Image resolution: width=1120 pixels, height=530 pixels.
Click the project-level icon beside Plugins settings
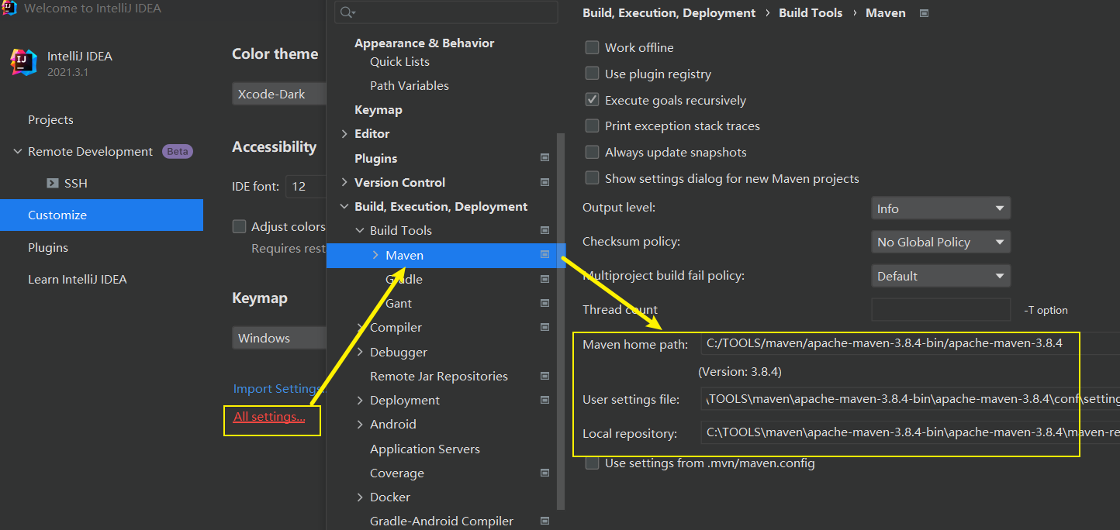coord(544,158)
